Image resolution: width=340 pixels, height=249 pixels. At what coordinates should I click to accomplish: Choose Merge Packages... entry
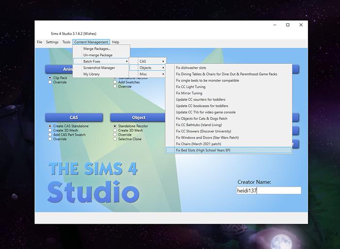[101, 49]
